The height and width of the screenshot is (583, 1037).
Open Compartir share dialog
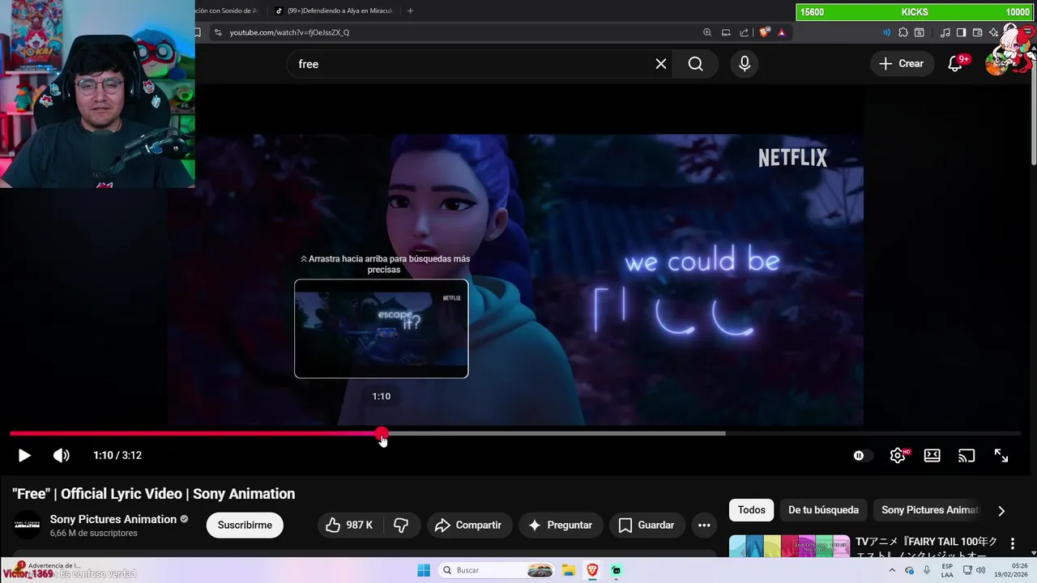click(x=470, y=526)
